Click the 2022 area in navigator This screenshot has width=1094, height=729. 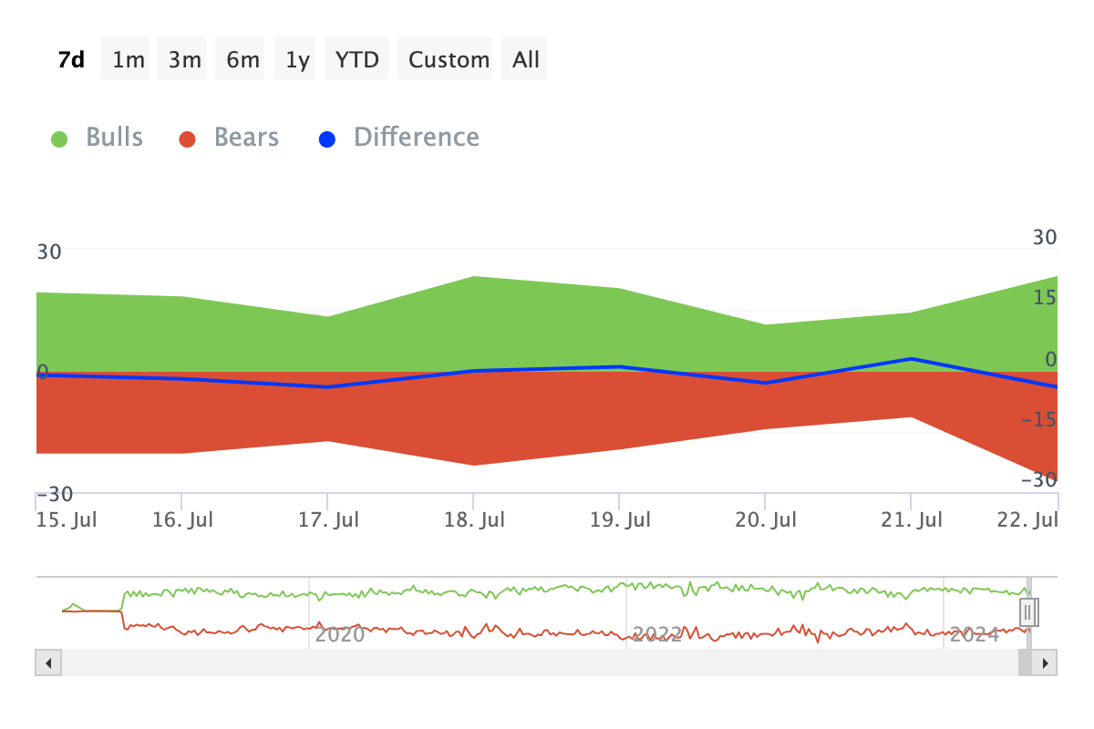(x=656, y=633)
